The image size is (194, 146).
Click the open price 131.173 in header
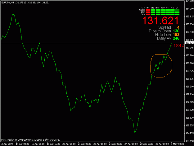[x=19, y=2]
